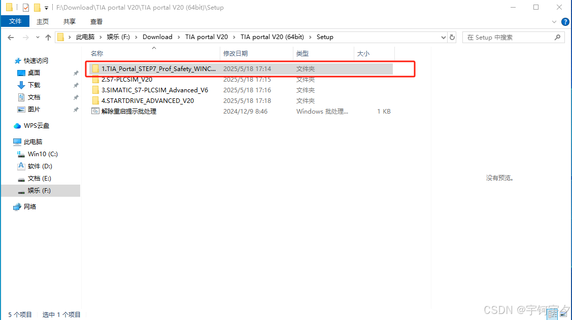572x320 pixels.
Task: Click 此电脑 in the address breadcrumb
Action: coord(85,37)
